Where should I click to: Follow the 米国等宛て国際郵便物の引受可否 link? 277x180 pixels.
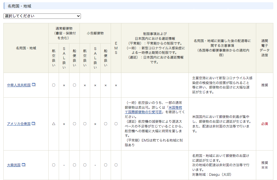tap(153, 110)
